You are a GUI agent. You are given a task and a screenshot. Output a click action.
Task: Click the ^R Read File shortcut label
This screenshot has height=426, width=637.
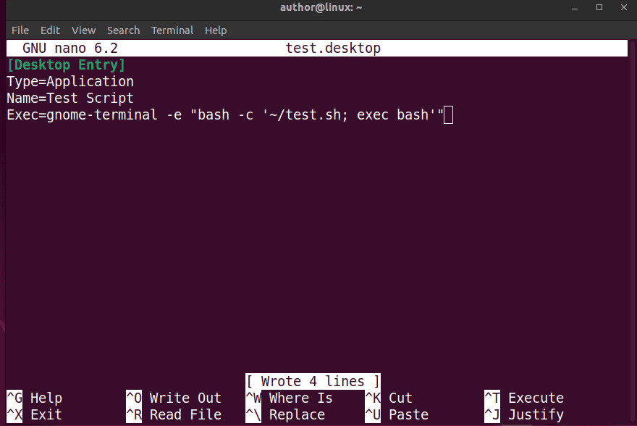[174, 414]
